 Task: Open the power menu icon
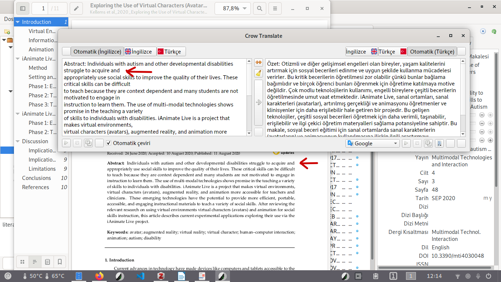click(x=489, y=276)
